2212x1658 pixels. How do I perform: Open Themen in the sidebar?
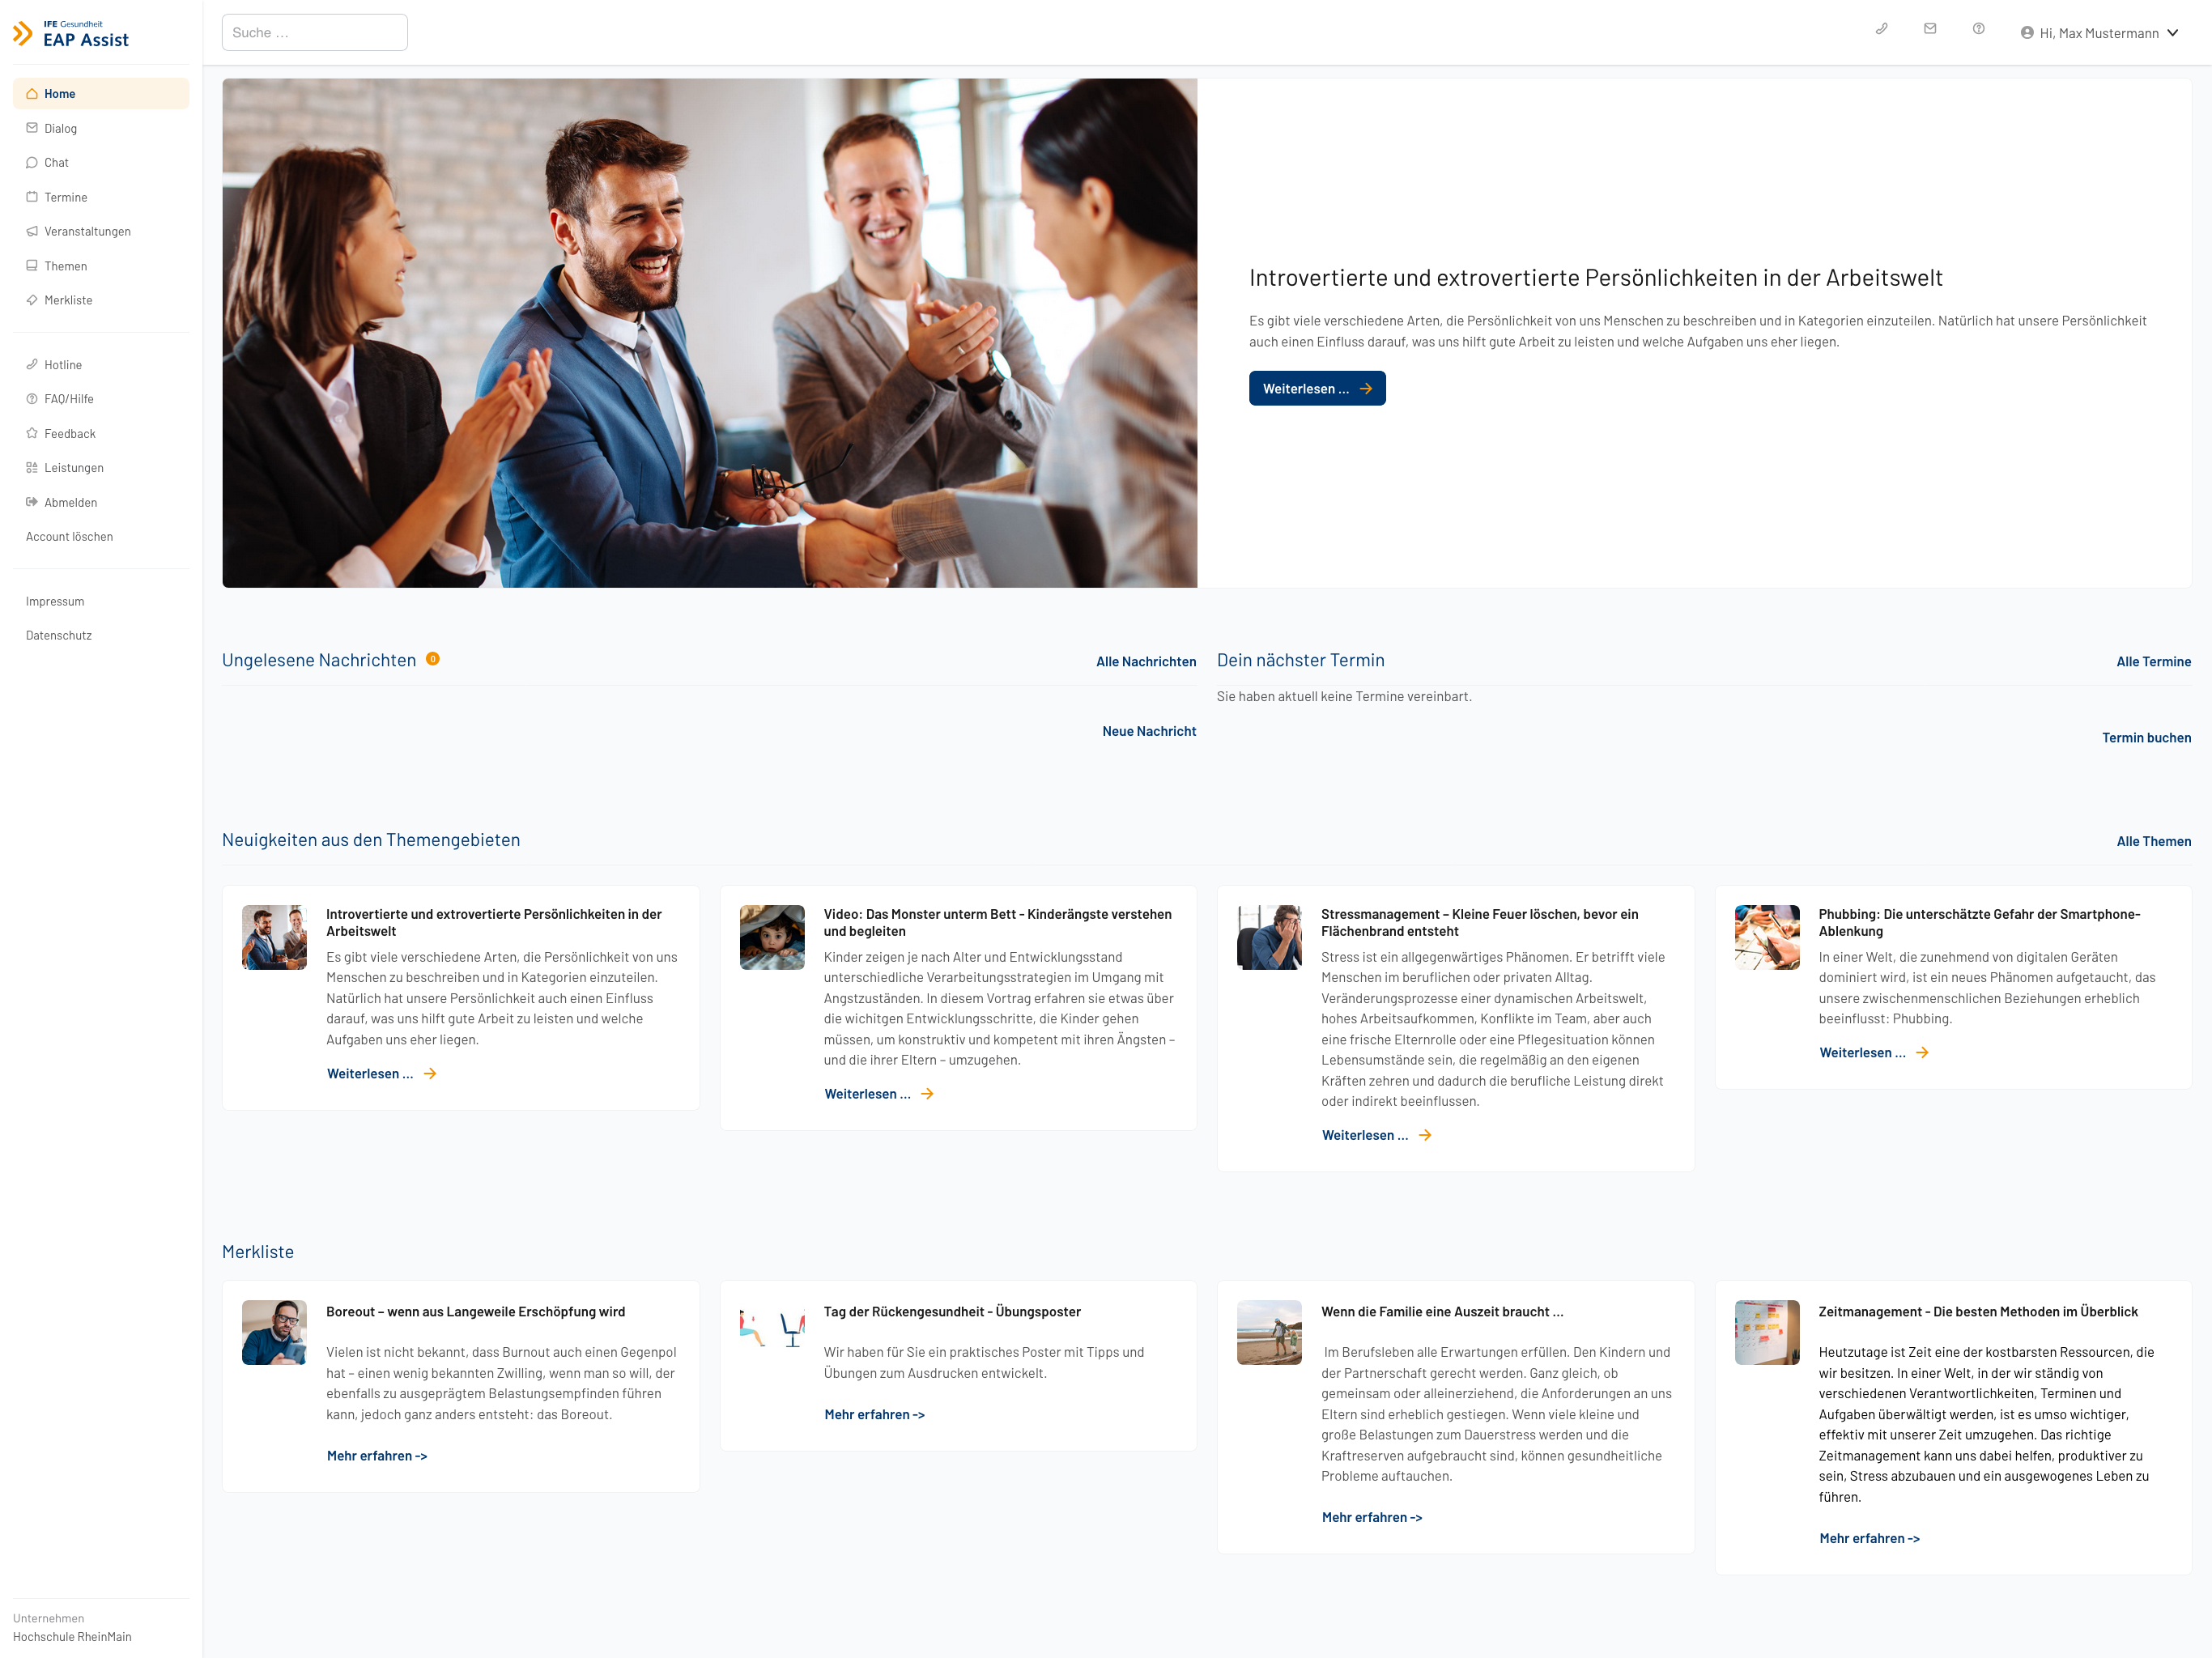click(x=101, y=266)
